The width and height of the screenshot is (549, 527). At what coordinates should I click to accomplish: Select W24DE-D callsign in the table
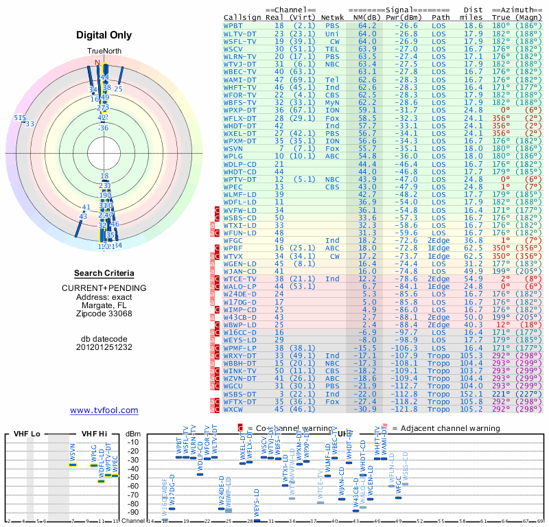click(x=240, y=294)
